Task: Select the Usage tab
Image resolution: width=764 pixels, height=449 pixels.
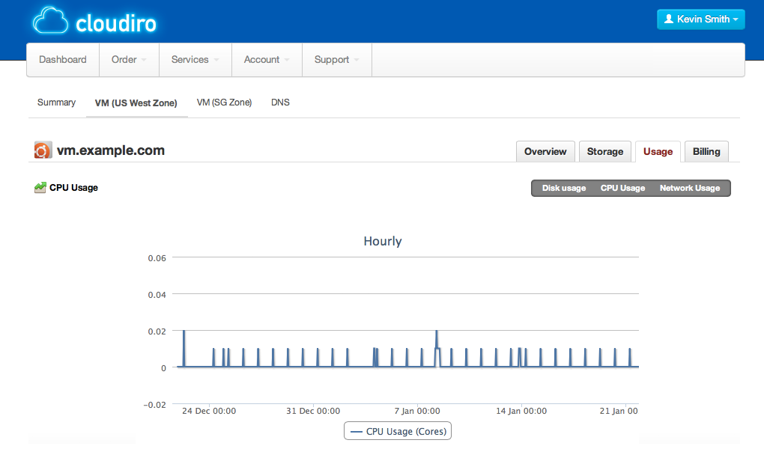Action: [658, 151]
